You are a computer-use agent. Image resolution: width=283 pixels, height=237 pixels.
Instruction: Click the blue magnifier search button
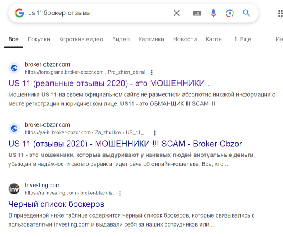click(247, 13)
